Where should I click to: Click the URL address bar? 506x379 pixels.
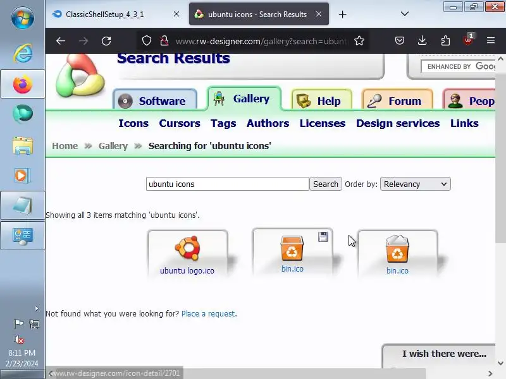[x=261, y=41]
